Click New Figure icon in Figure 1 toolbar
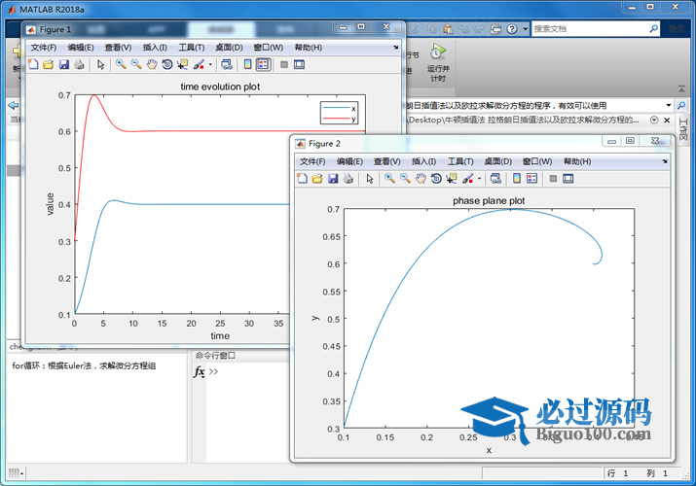Viewport: 696px width, 486px height. click(33, 65)
